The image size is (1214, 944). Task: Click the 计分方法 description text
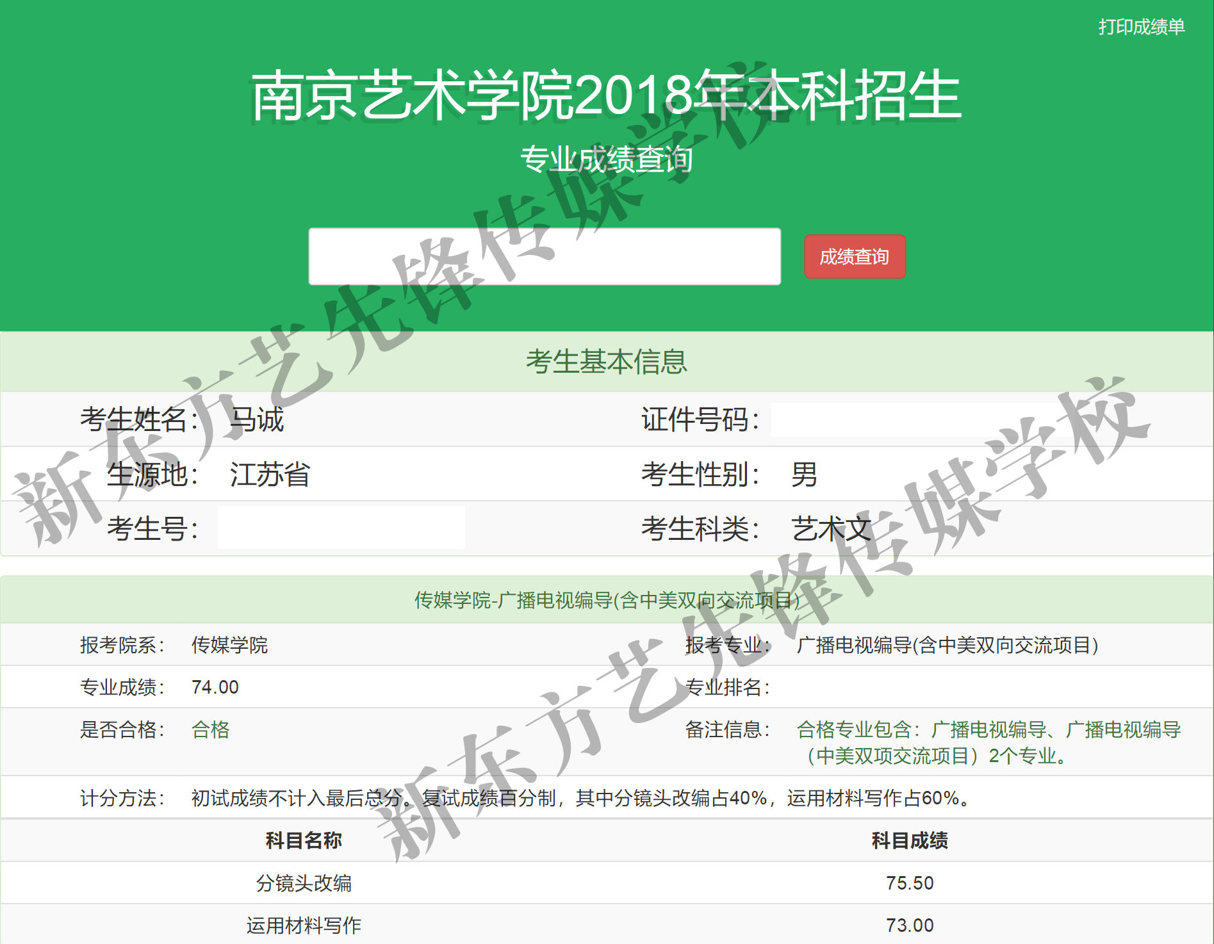click(x=581, y=798)
